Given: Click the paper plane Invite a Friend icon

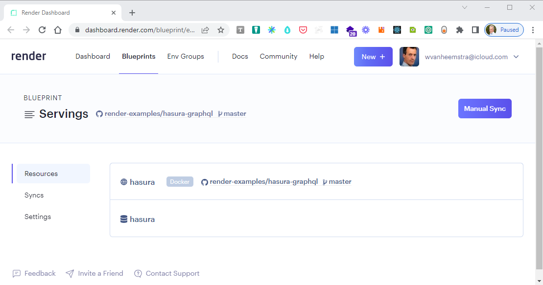Looking at the screenshot, I should tap(70, 273).
